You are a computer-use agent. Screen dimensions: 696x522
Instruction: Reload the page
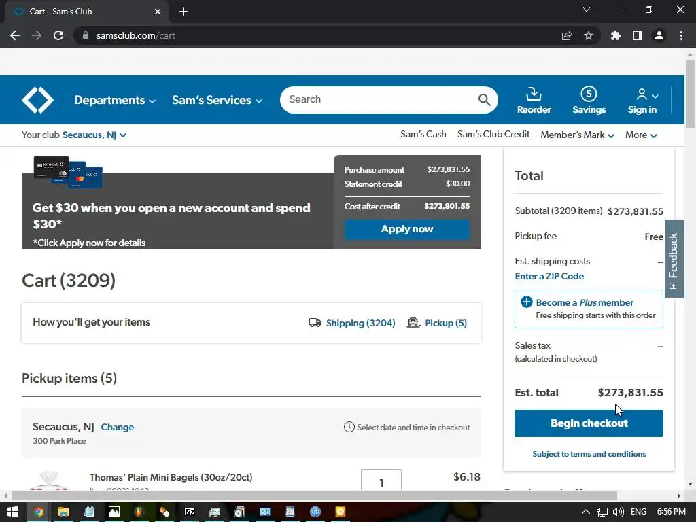(x=58, y=35)
